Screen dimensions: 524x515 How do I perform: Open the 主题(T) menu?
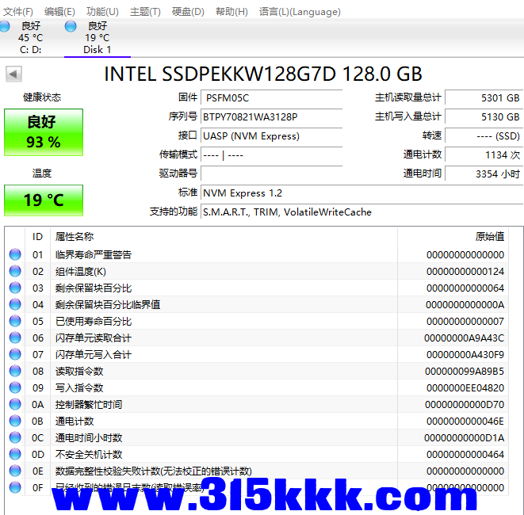145,12
